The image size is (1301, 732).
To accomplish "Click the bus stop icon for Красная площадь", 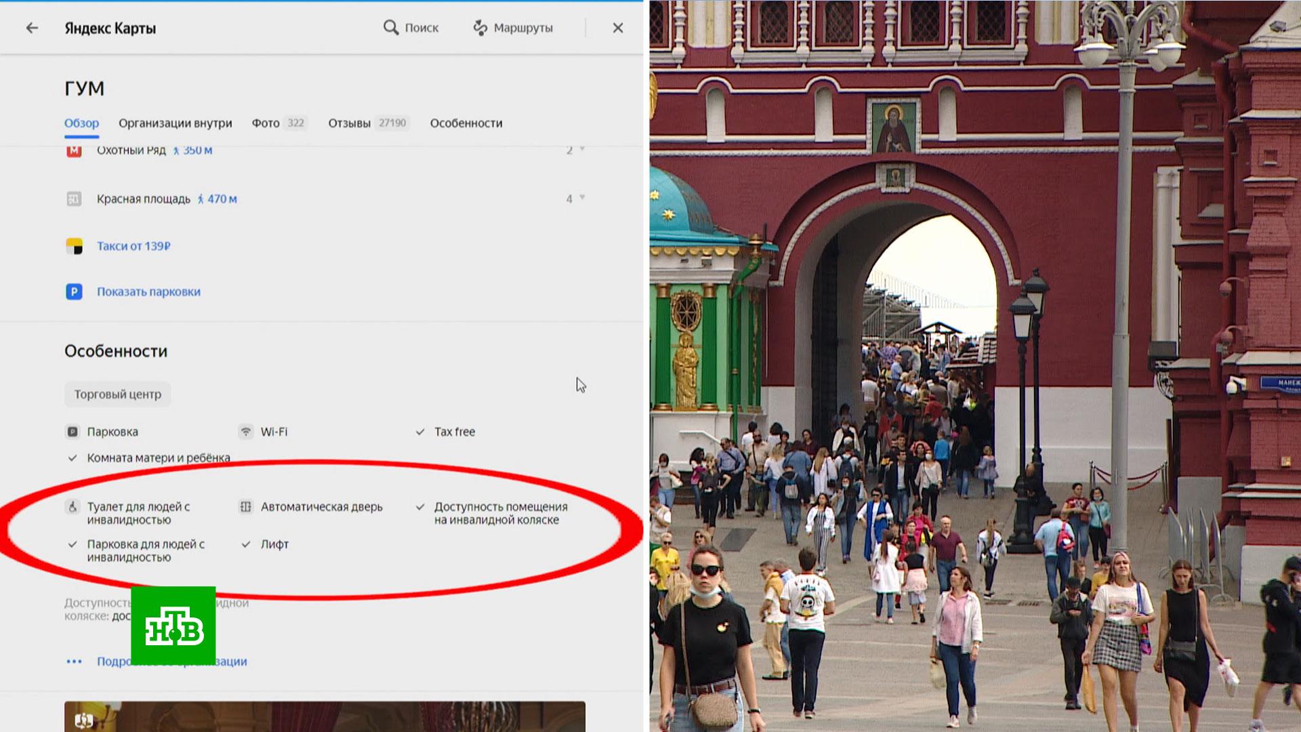I will pyautogui.click(x=74, y=199).
